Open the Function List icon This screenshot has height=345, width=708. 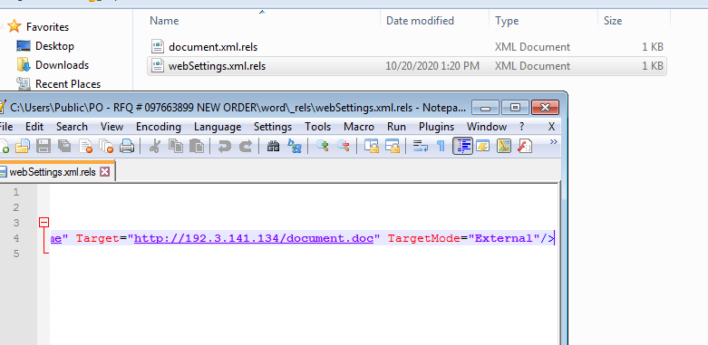point(525,146)
